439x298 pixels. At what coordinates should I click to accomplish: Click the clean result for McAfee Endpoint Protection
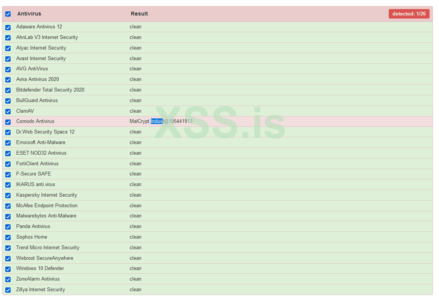[x=135, y=206]
